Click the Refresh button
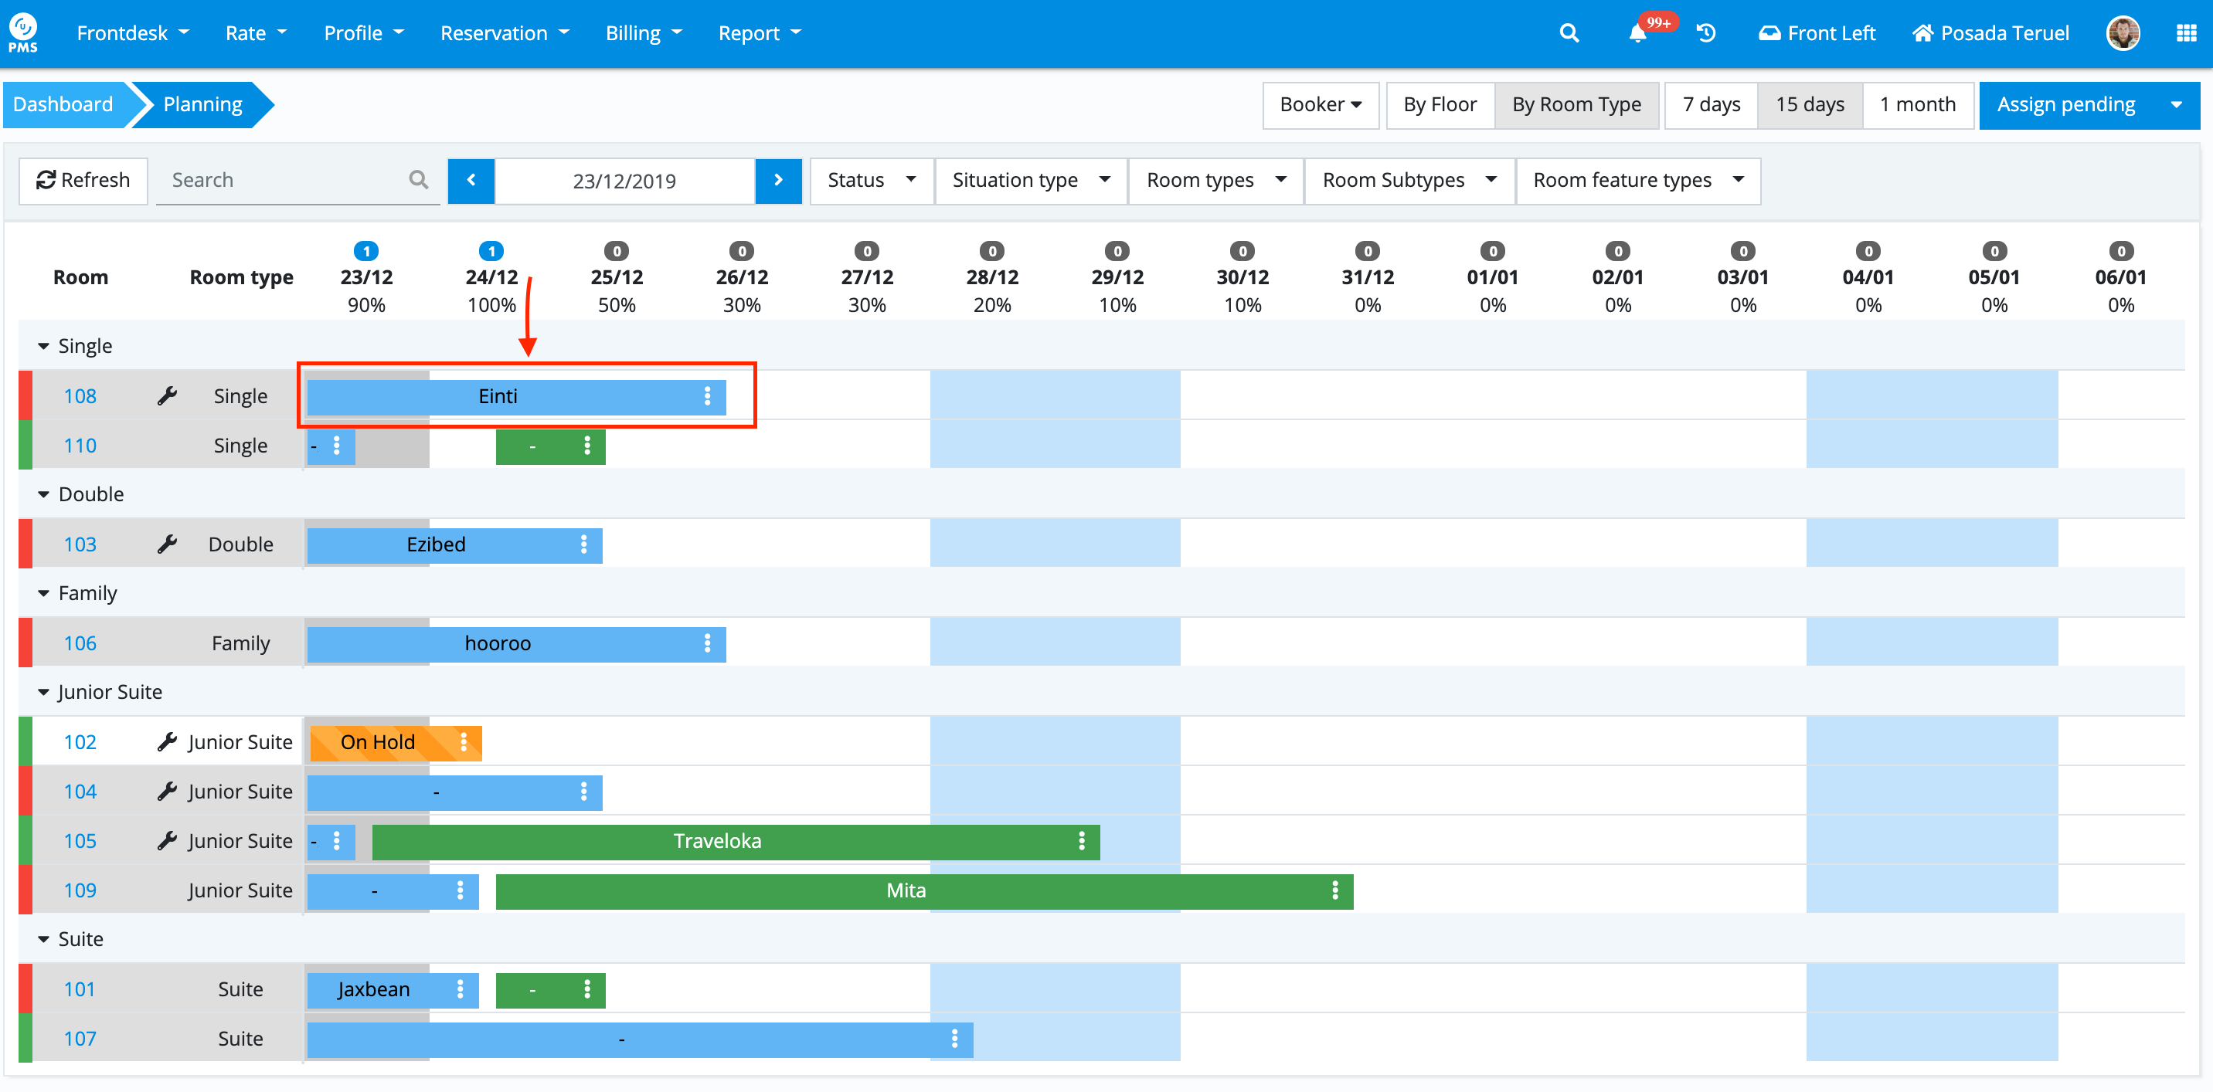The width and height of the screenshot is (2213, 1092). [83, 180]
